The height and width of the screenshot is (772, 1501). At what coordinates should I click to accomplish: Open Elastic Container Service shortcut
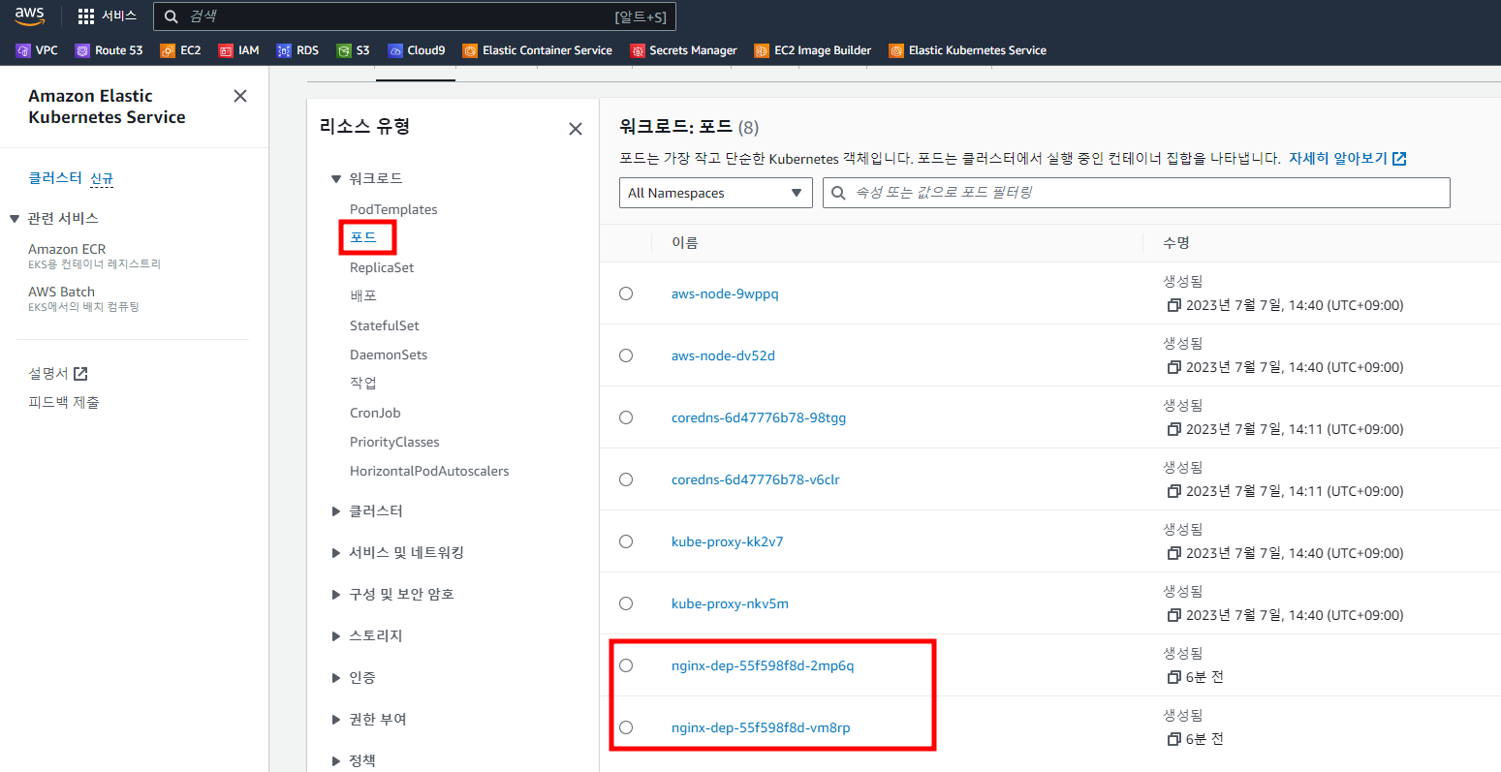point(538,50)
